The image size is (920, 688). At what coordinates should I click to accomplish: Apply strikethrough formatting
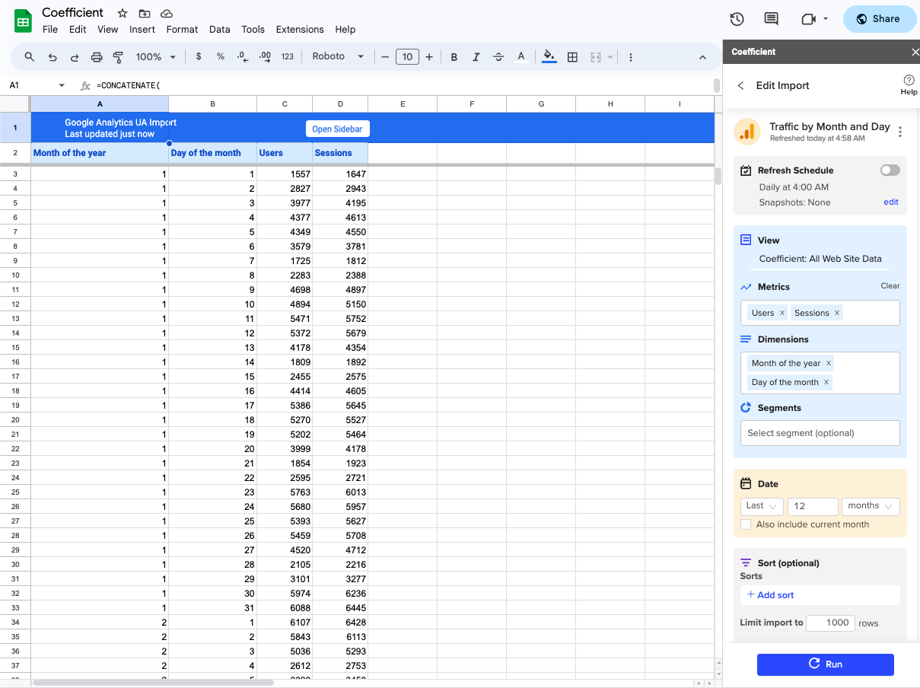(x=498, y=57)
